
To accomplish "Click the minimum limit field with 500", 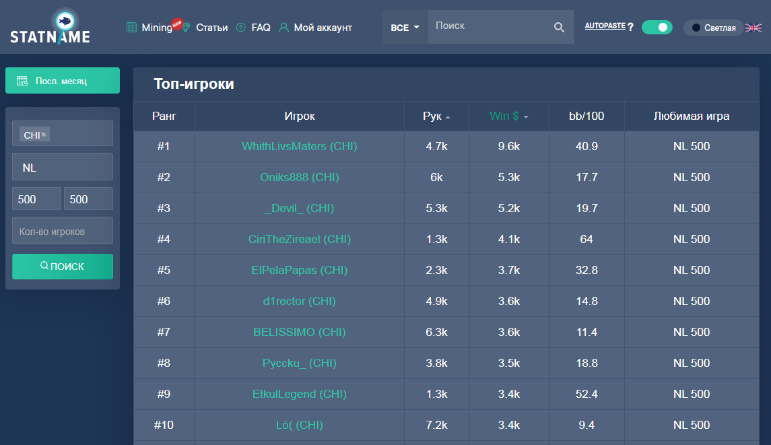I will 37,199.
